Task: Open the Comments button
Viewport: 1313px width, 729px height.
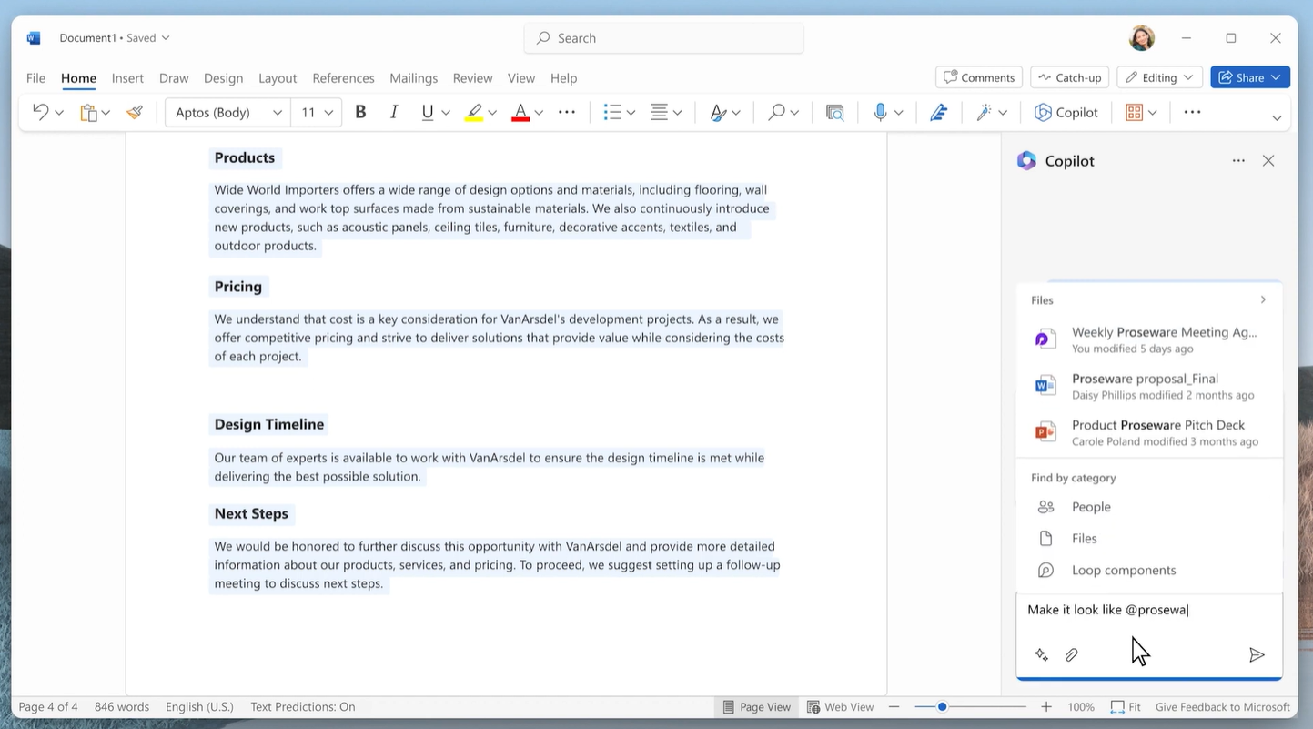Action: 979,77
